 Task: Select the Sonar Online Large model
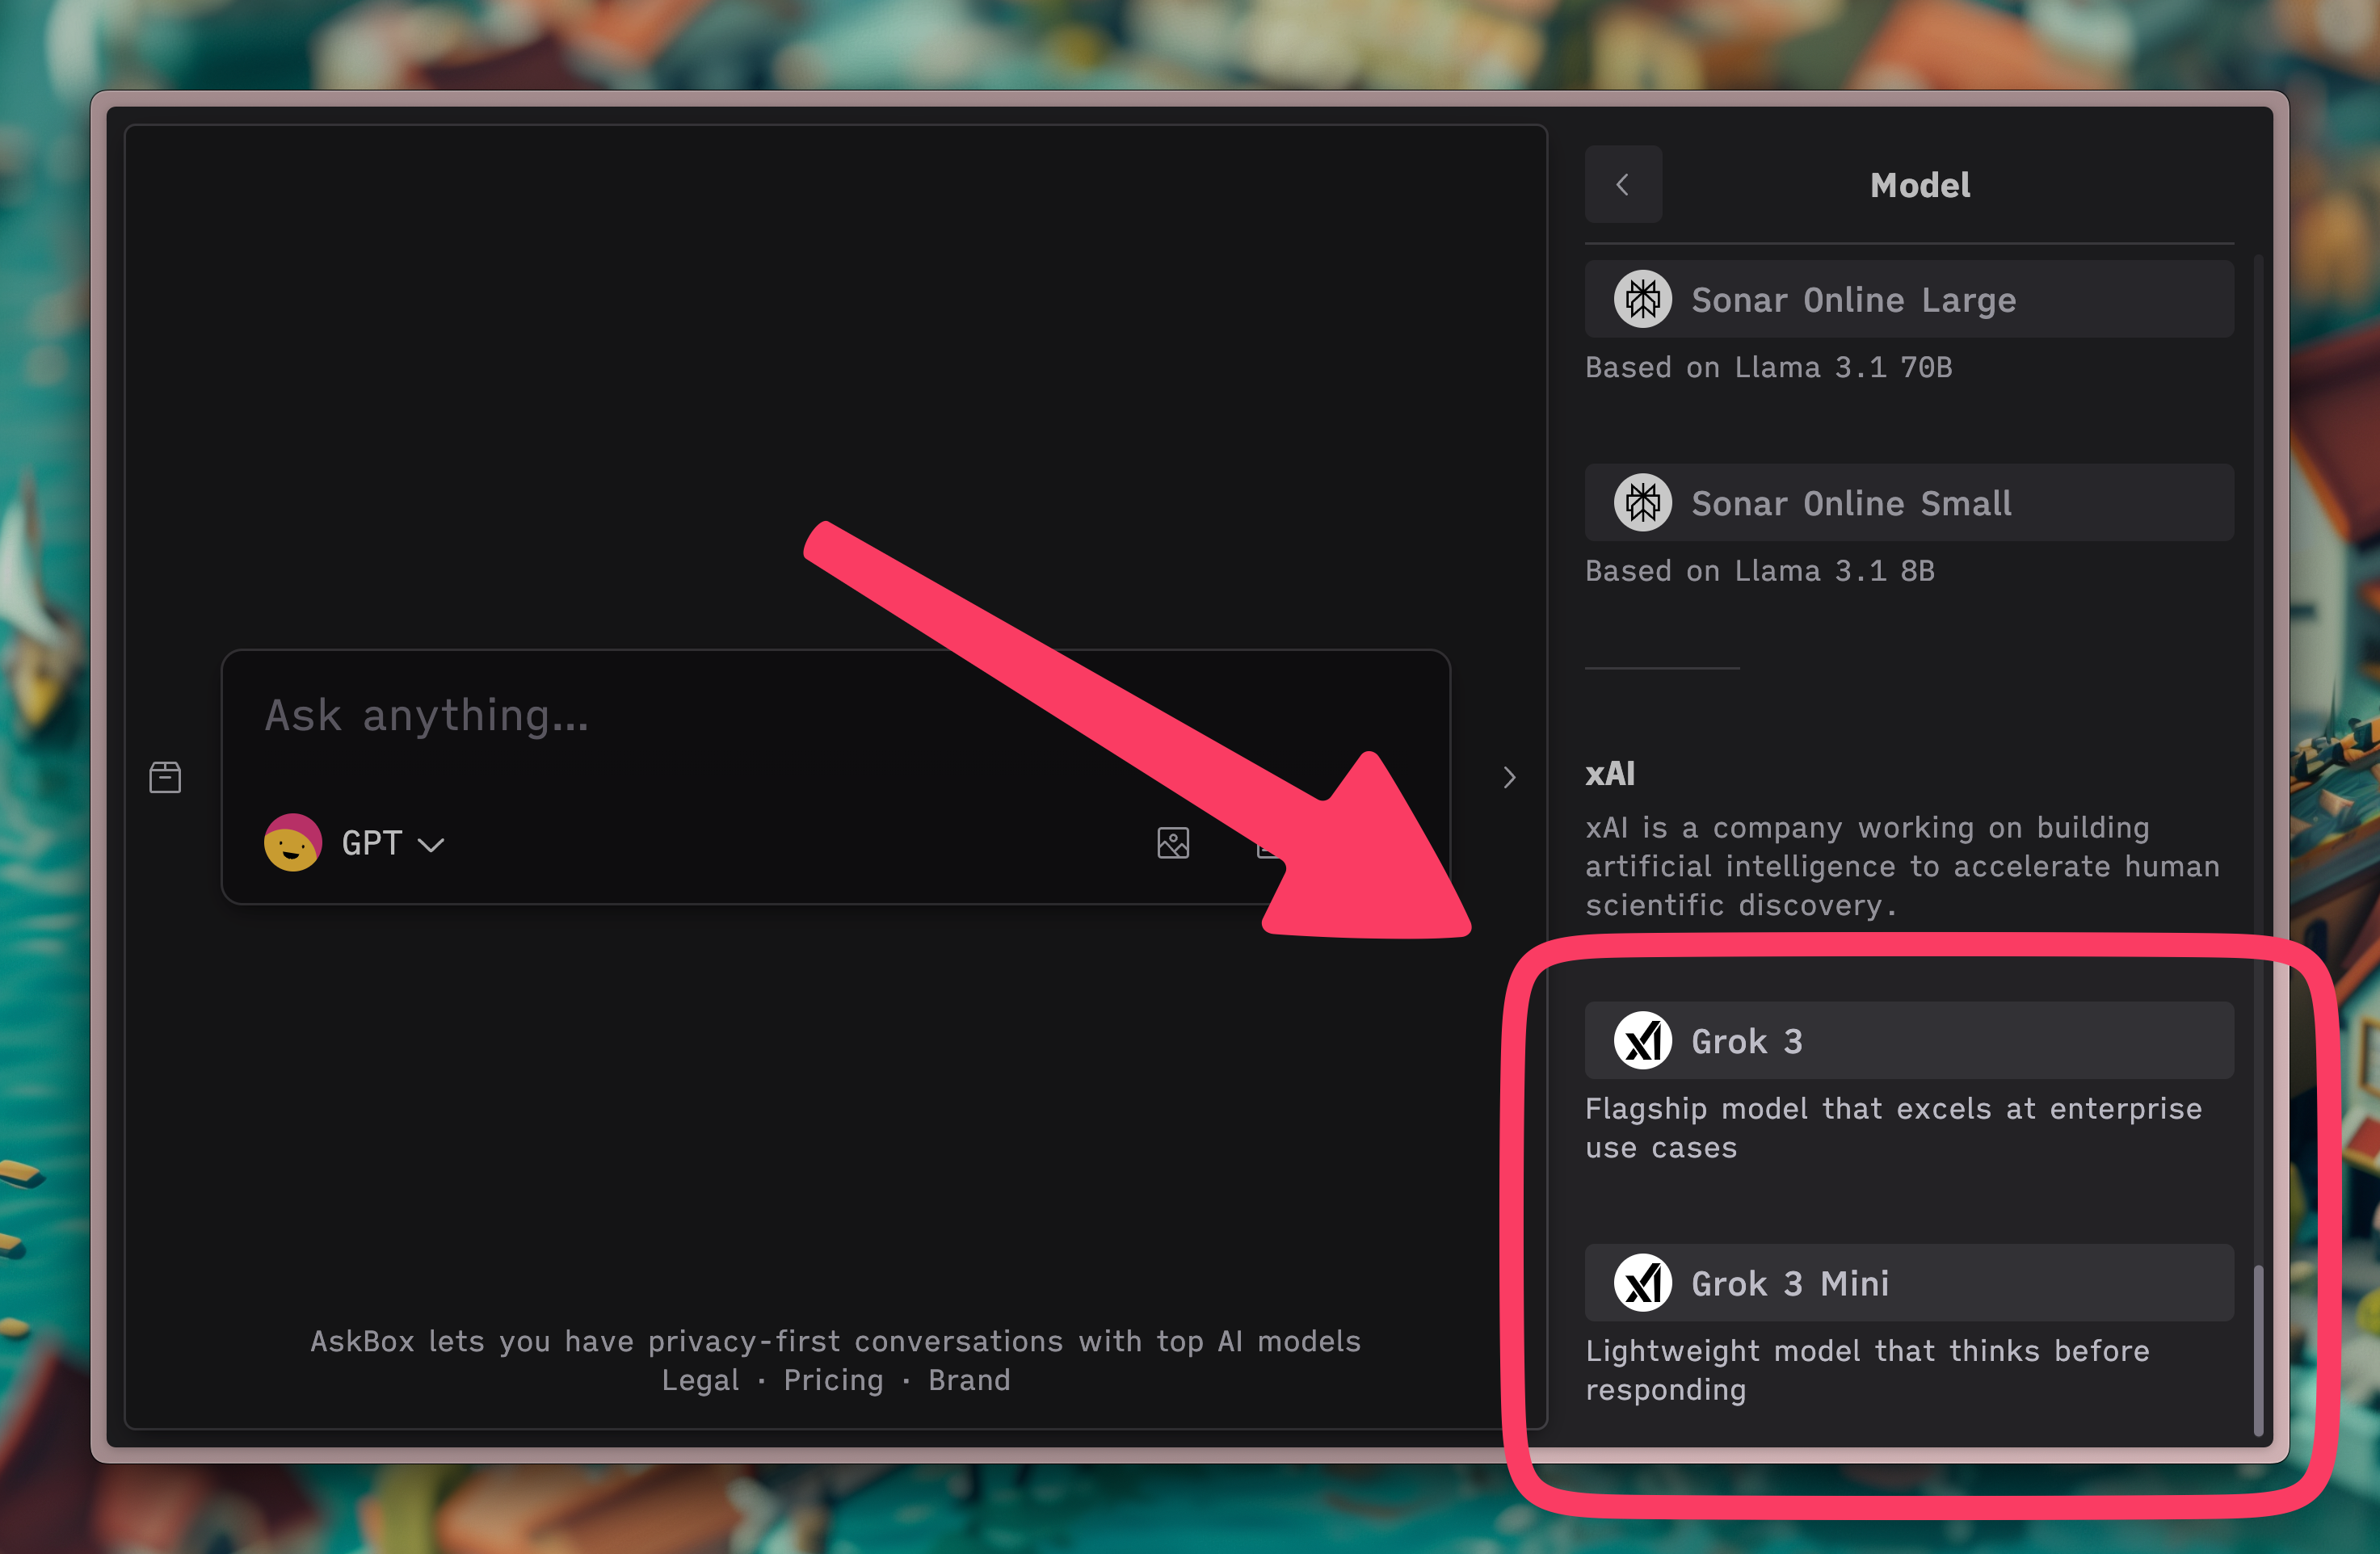[x=1909, y=299]
